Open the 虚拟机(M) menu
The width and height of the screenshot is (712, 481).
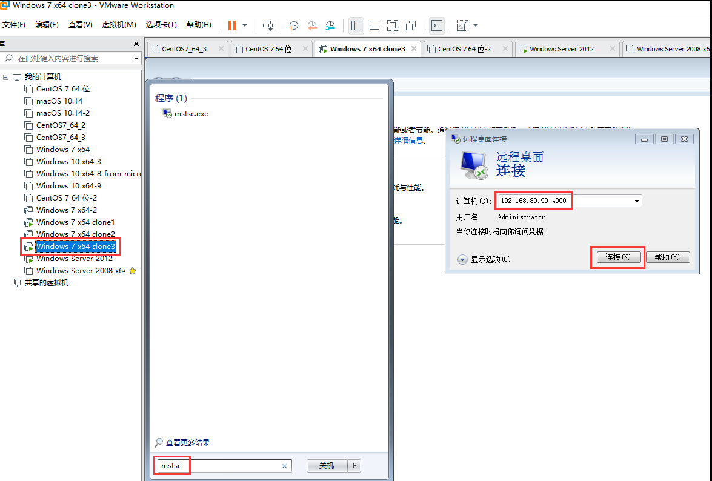119,25
